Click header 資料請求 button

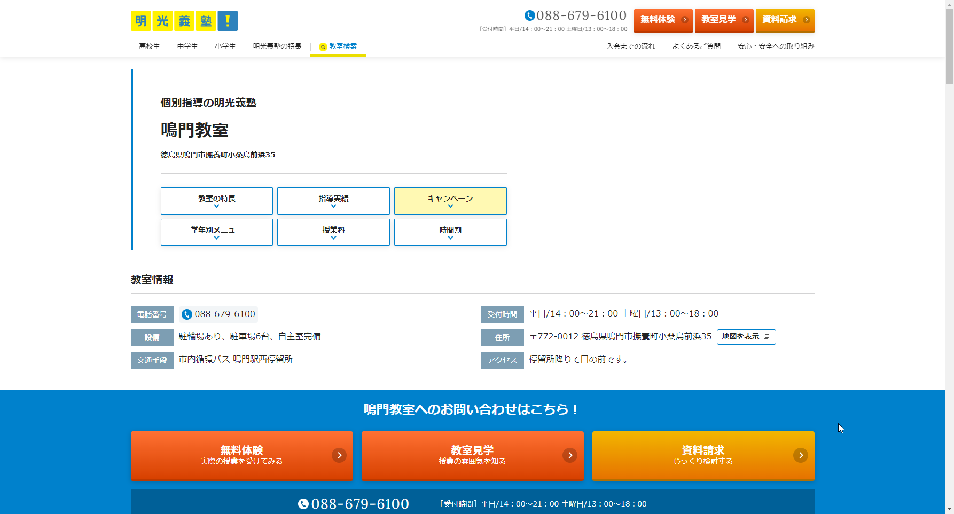point(785,20)
